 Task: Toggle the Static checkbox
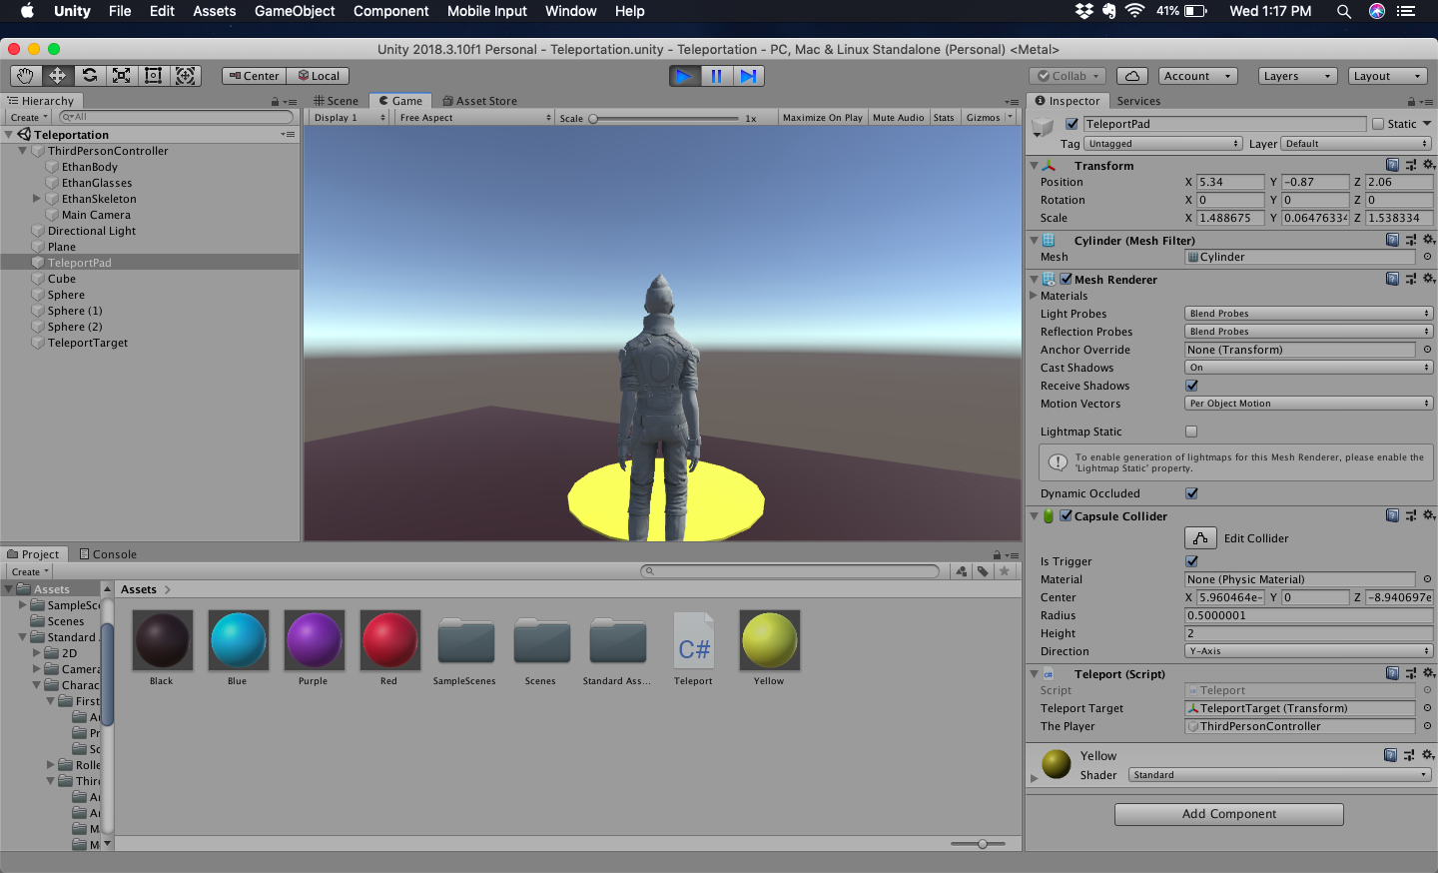point(1378,124)
